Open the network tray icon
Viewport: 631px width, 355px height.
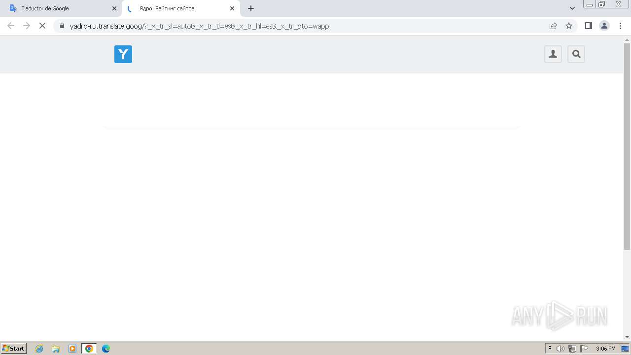(572, 349)
